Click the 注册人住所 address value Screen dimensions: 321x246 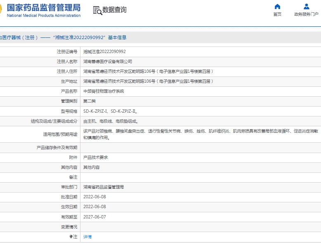coord(148,71)
